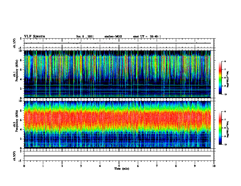Click the '4' kHz tick of ch.1 panel
The image size is (241, 186).
point(21,79)
